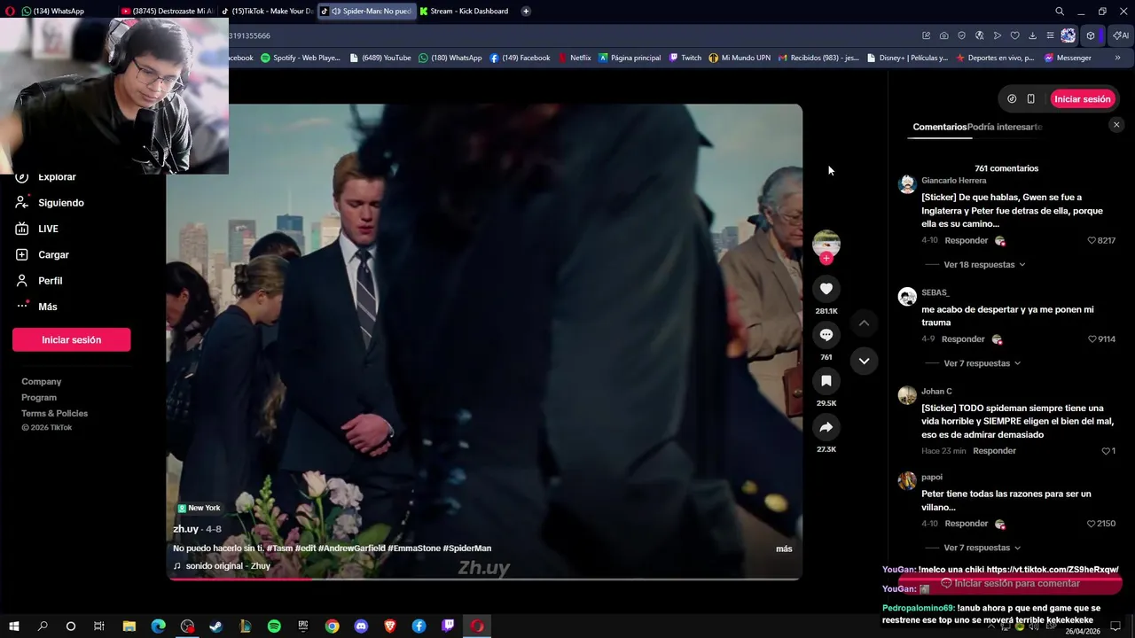Expand the Program footer section
Screen dimensions: 1135x638
coord(39,398)
